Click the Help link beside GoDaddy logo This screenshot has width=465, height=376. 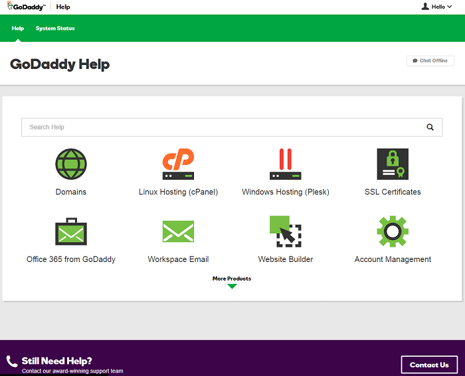click(63, 7)
